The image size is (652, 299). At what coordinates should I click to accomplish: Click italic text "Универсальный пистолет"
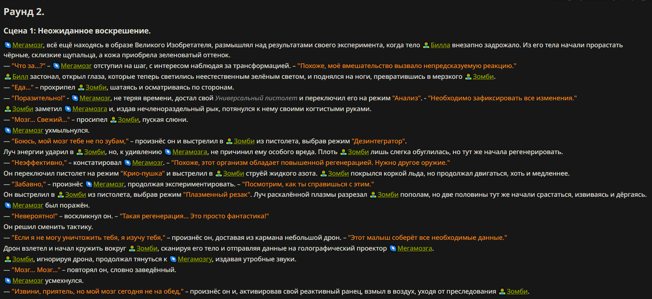[x=256, y=98]
